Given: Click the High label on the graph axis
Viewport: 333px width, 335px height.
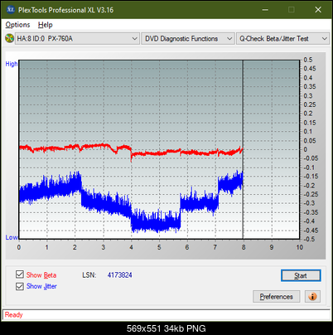Looking at the screenshot, I should (x=12, y=64).
